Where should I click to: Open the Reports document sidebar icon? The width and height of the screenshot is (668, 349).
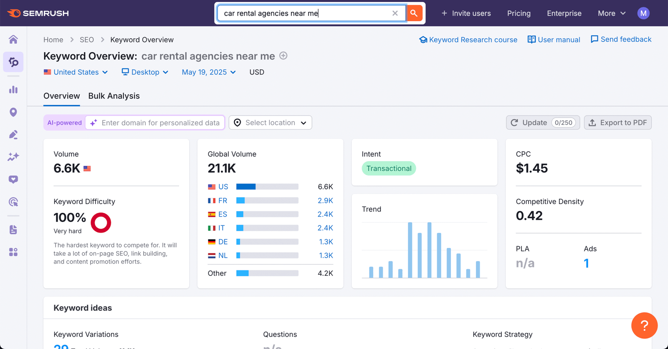click(x=13, y=229)
